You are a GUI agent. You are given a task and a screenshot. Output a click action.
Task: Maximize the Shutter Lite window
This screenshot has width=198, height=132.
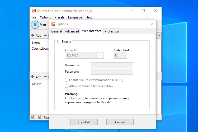coord(143,11)
